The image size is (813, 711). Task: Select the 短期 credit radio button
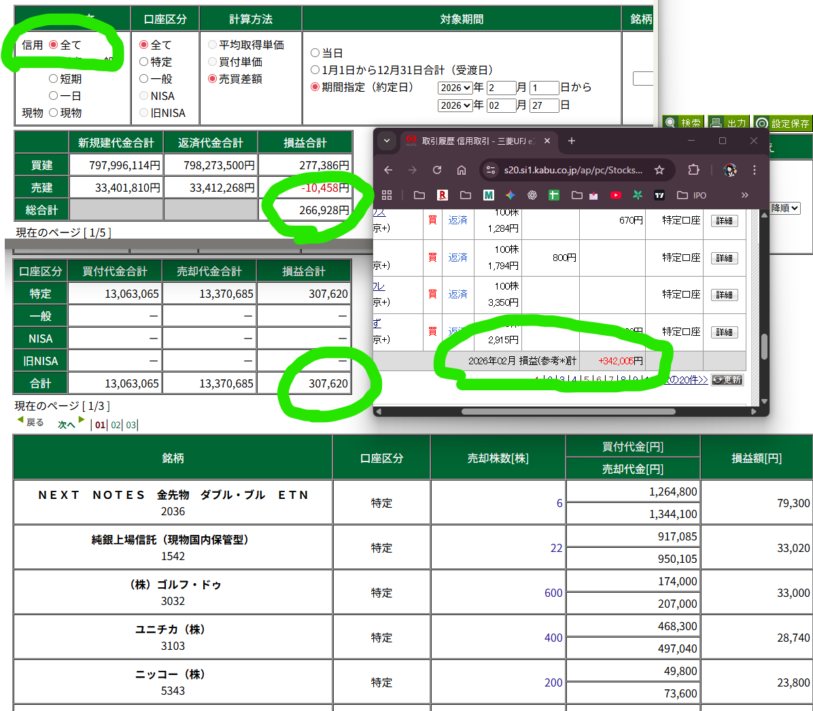click(x=54, y=79)
